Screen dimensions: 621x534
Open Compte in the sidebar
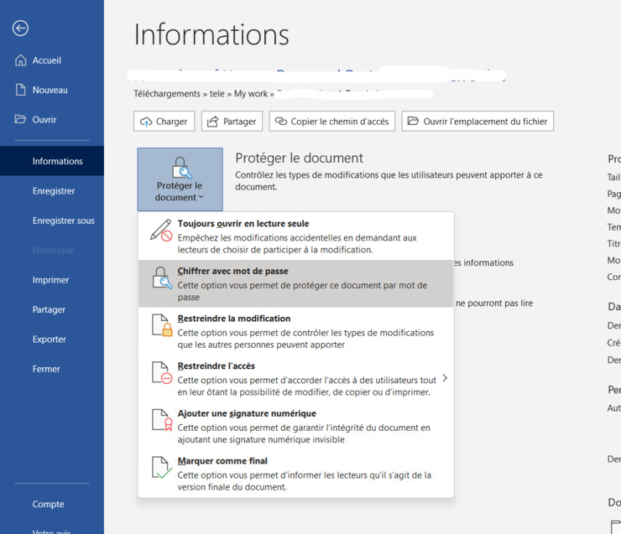click(x=52, y=504)
